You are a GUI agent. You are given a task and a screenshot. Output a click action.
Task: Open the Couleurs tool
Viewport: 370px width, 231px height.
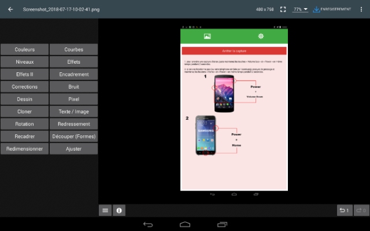[x=24, y=50]
